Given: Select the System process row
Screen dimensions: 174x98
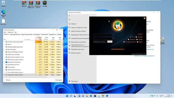Looking at the screenshot, I should pyautogui.click(x=32, y=44).
